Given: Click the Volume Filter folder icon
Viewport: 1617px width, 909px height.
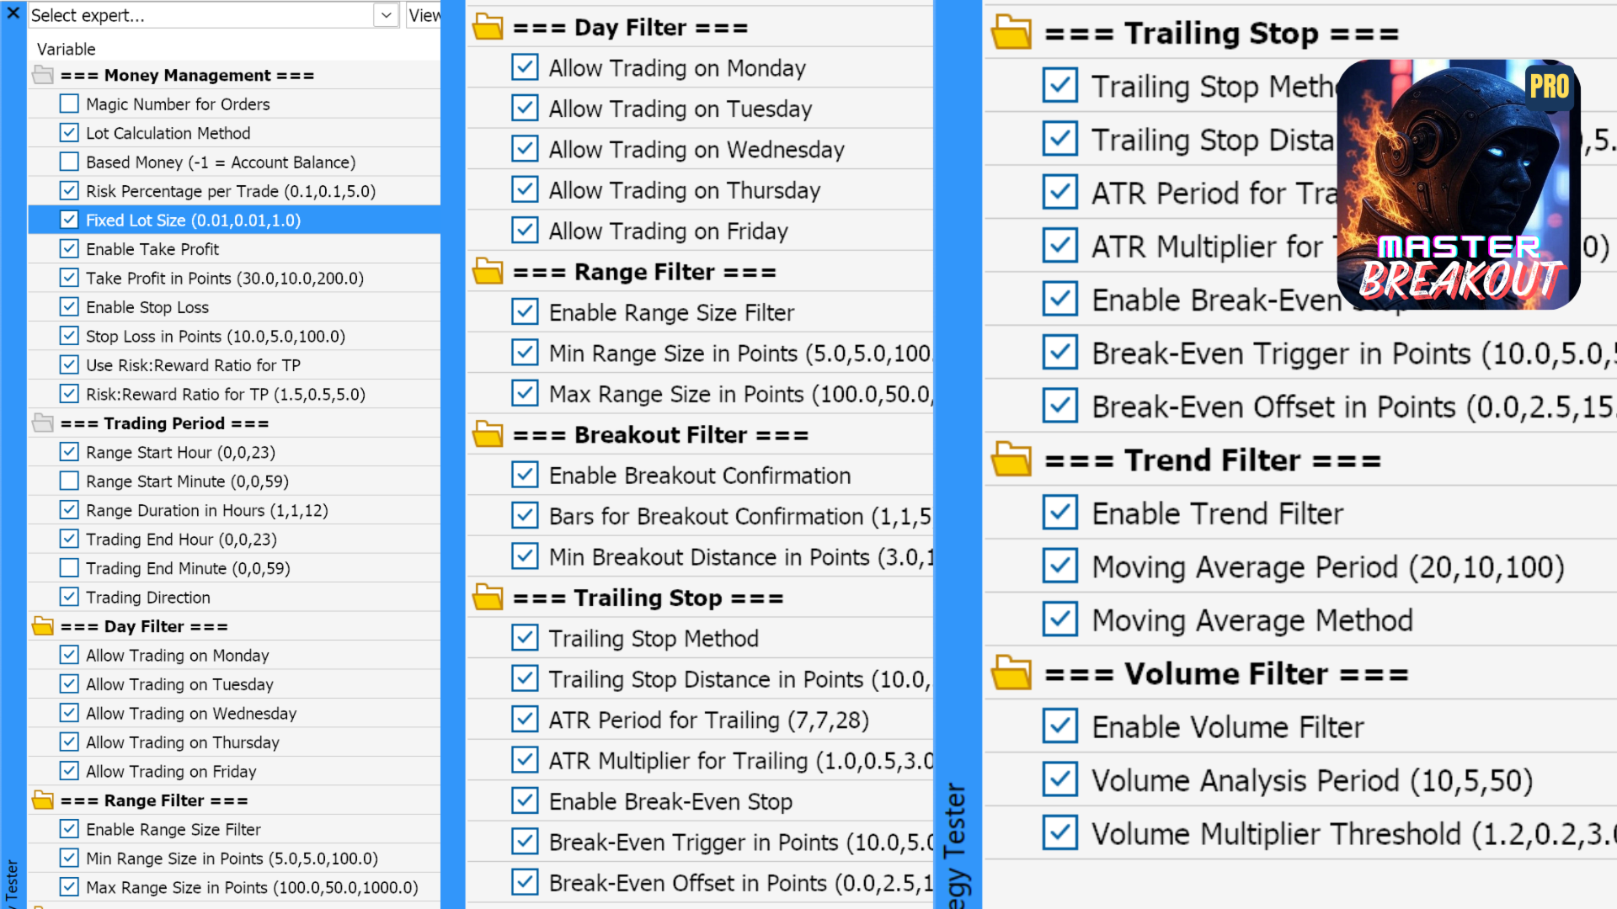Looking at the screenshot, I should (1011, 674).
